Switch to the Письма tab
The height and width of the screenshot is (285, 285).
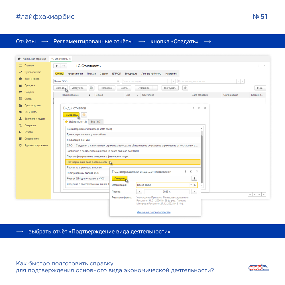click(91, 74)
